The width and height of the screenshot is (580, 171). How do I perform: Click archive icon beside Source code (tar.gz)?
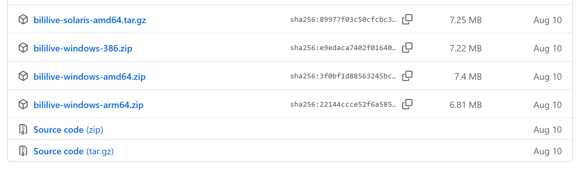(23, 151)
